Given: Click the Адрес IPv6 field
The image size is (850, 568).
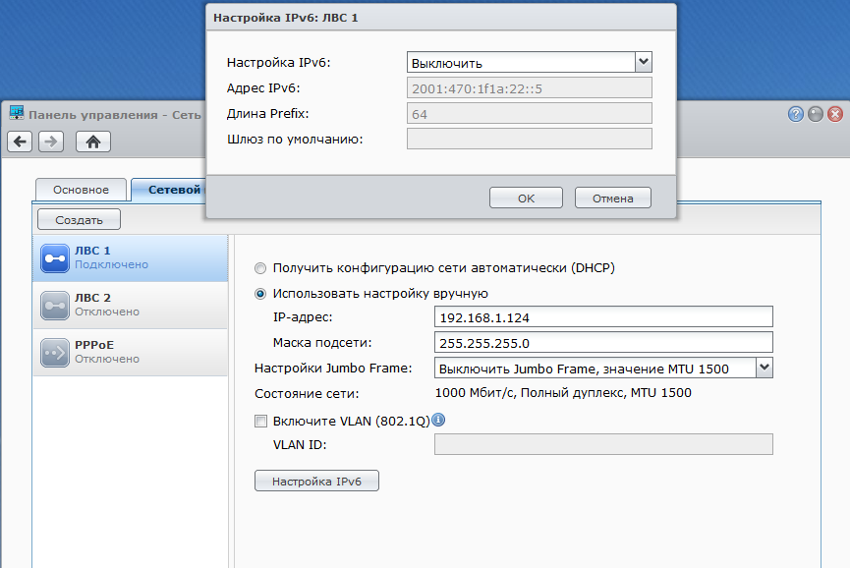Looking at the screenshot, I should (x=529, y=87).
